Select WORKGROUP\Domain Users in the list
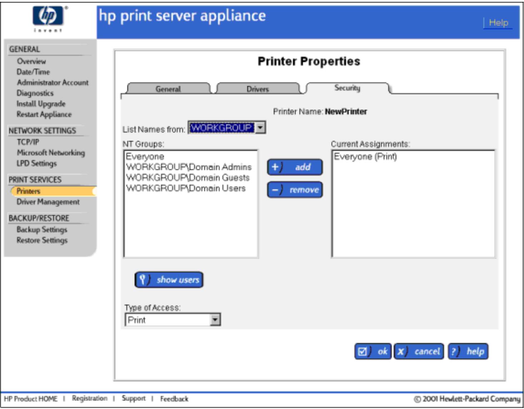 point(186,188)
